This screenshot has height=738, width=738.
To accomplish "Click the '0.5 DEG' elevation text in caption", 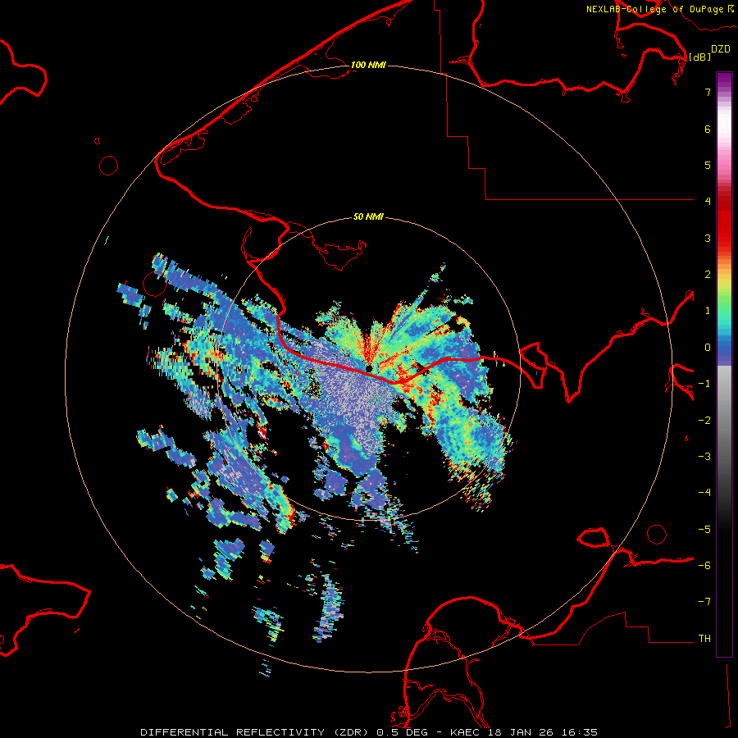I will (x=402, y=732).
